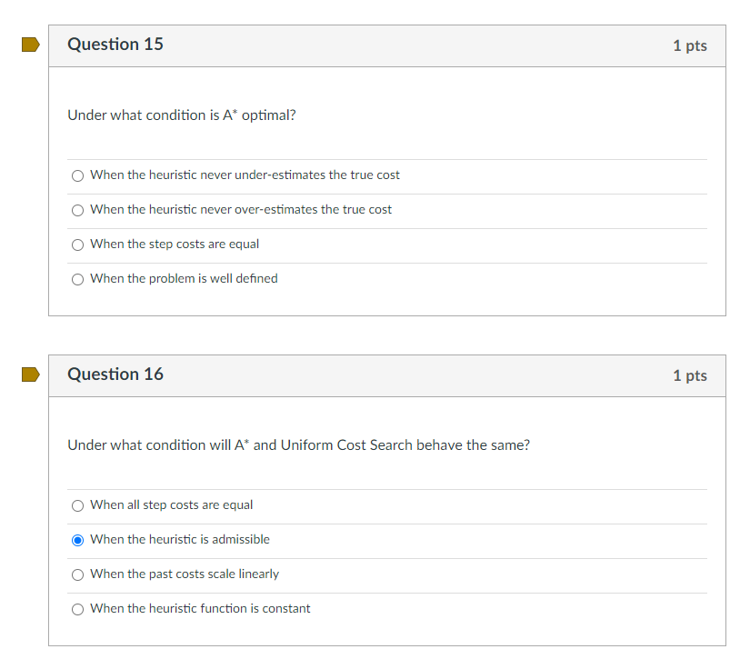Click the Question 15 flag marker icon
750x669 pixels.
coord(31,45)
